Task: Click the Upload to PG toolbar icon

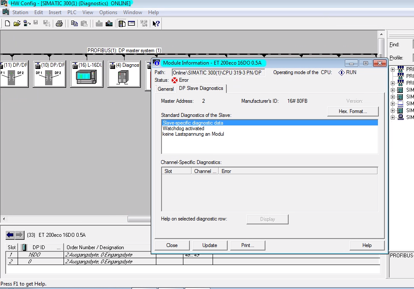Action: [109, 24]
